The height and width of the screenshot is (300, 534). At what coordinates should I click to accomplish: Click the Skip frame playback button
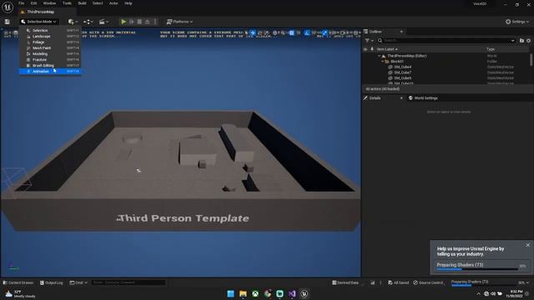pos(132,22)
